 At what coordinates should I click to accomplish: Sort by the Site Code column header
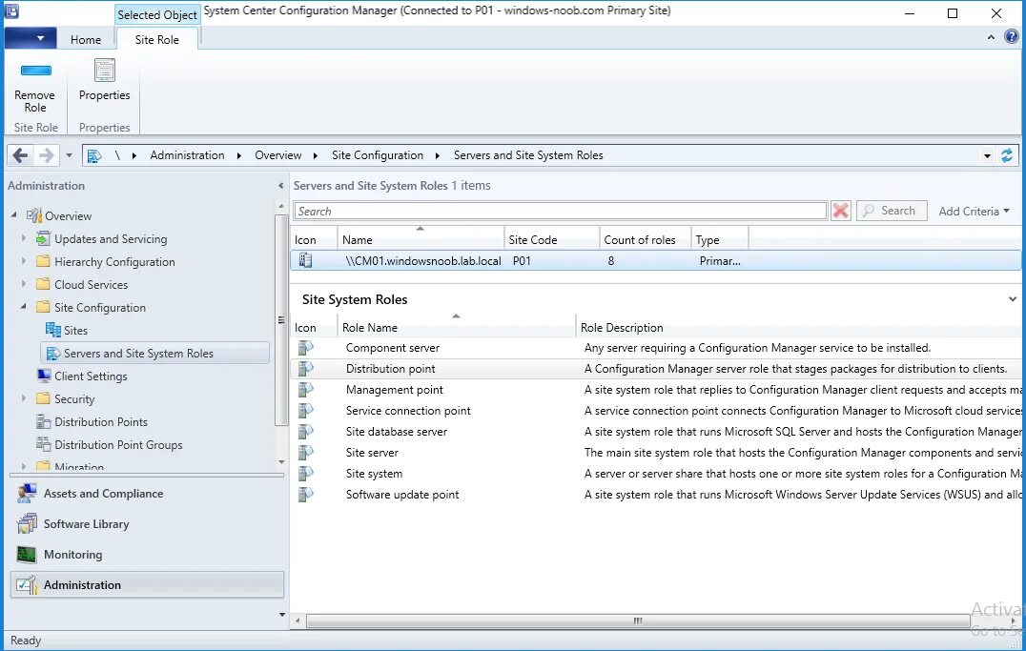point(551,239)
